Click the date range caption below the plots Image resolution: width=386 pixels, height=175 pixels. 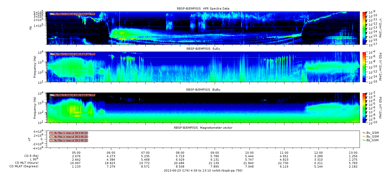coord(203,170)
